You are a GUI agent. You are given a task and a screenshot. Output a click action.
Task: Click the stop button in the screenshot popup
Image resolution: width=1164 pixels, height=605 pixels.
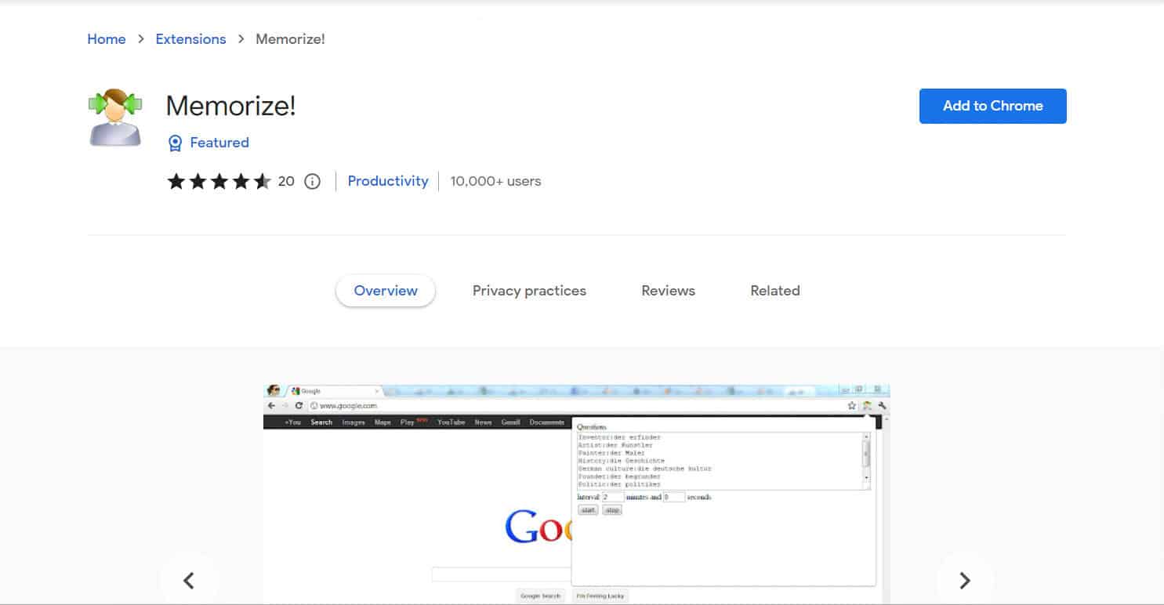point(612,510)
